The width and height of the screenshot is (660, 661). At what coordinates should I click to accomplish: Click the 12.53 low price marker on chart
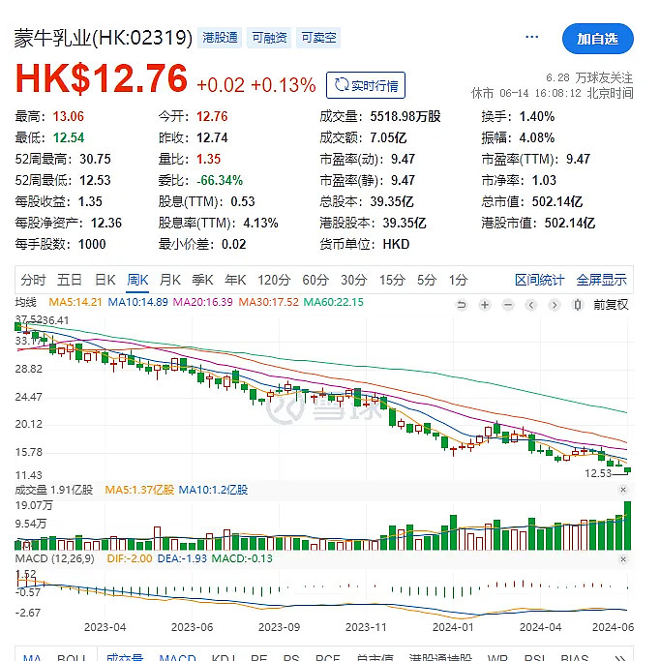pyautogui.click(x=598, y=473)
